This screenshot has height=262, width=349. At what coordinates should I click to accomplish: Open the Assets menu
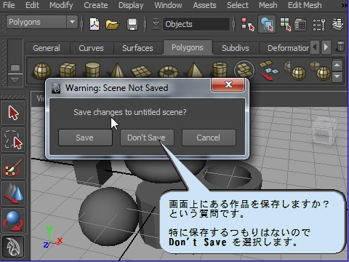point(204,5)
